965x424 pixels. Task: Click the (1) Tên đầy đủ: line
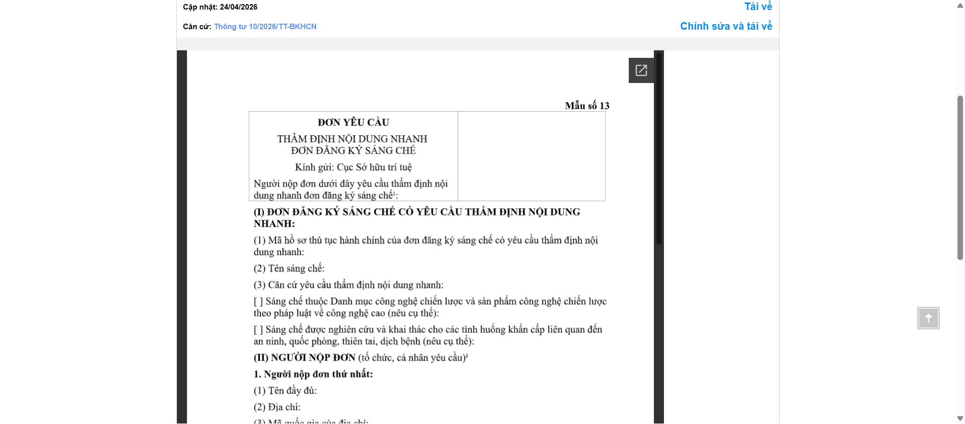pyautogui.click(x=285, y=391)
